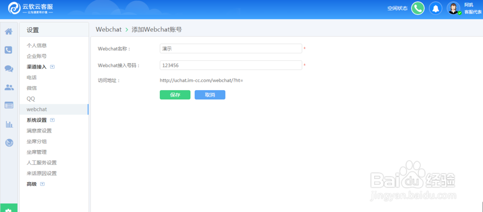Open 企业账号 settings

coord(37,56)
